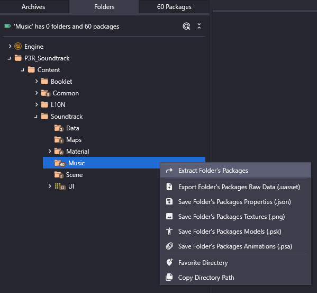Click the Music folder icon with 60 badge

[x=60, y=163]
